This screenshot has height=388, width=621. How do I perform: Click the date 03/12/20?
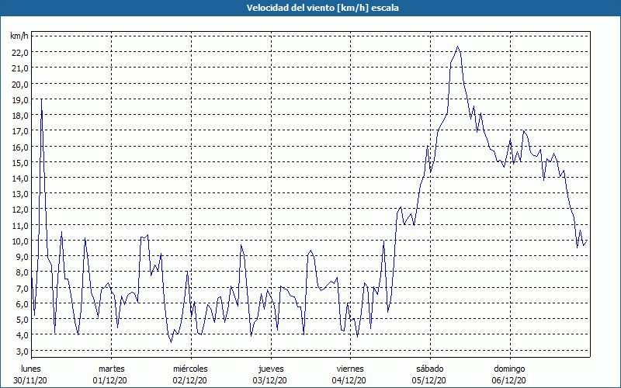[269, 380]
